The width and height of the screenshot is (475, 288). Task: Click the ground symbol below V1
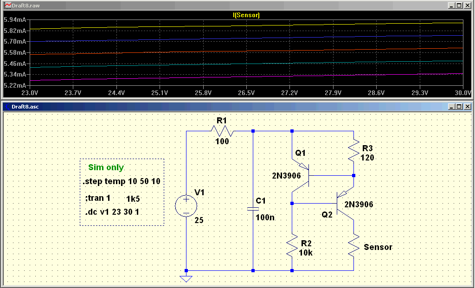(x=186, y=279)
